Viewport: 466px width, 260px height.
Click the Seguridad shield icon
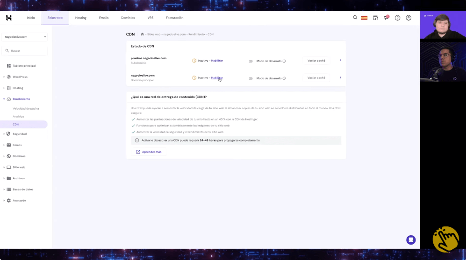tap(8, 134)
